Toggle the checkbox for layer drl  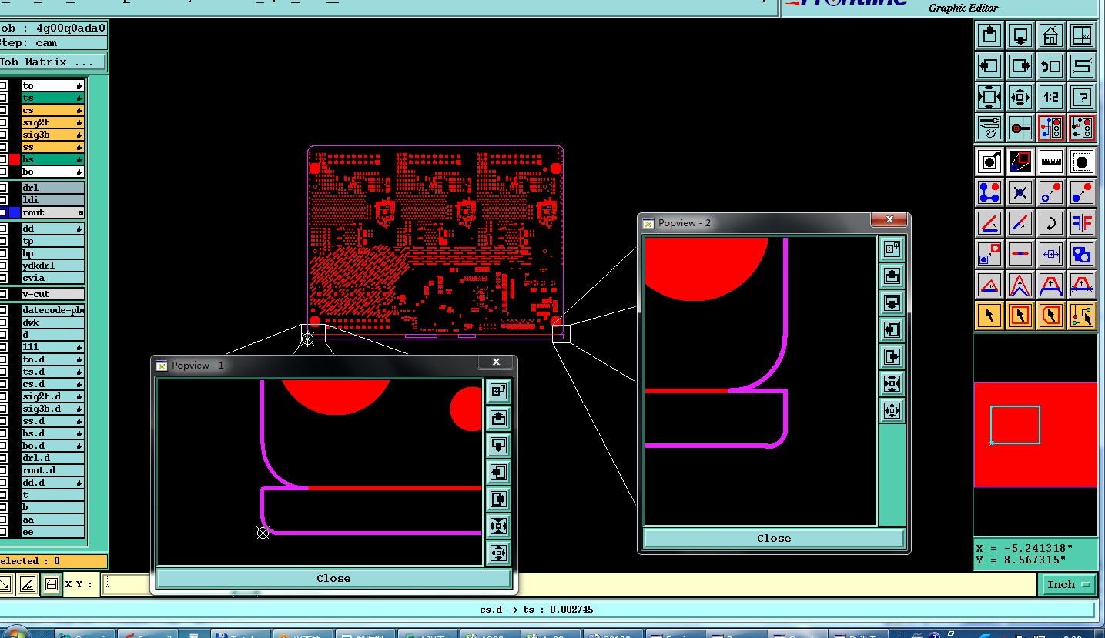(4, 188)
